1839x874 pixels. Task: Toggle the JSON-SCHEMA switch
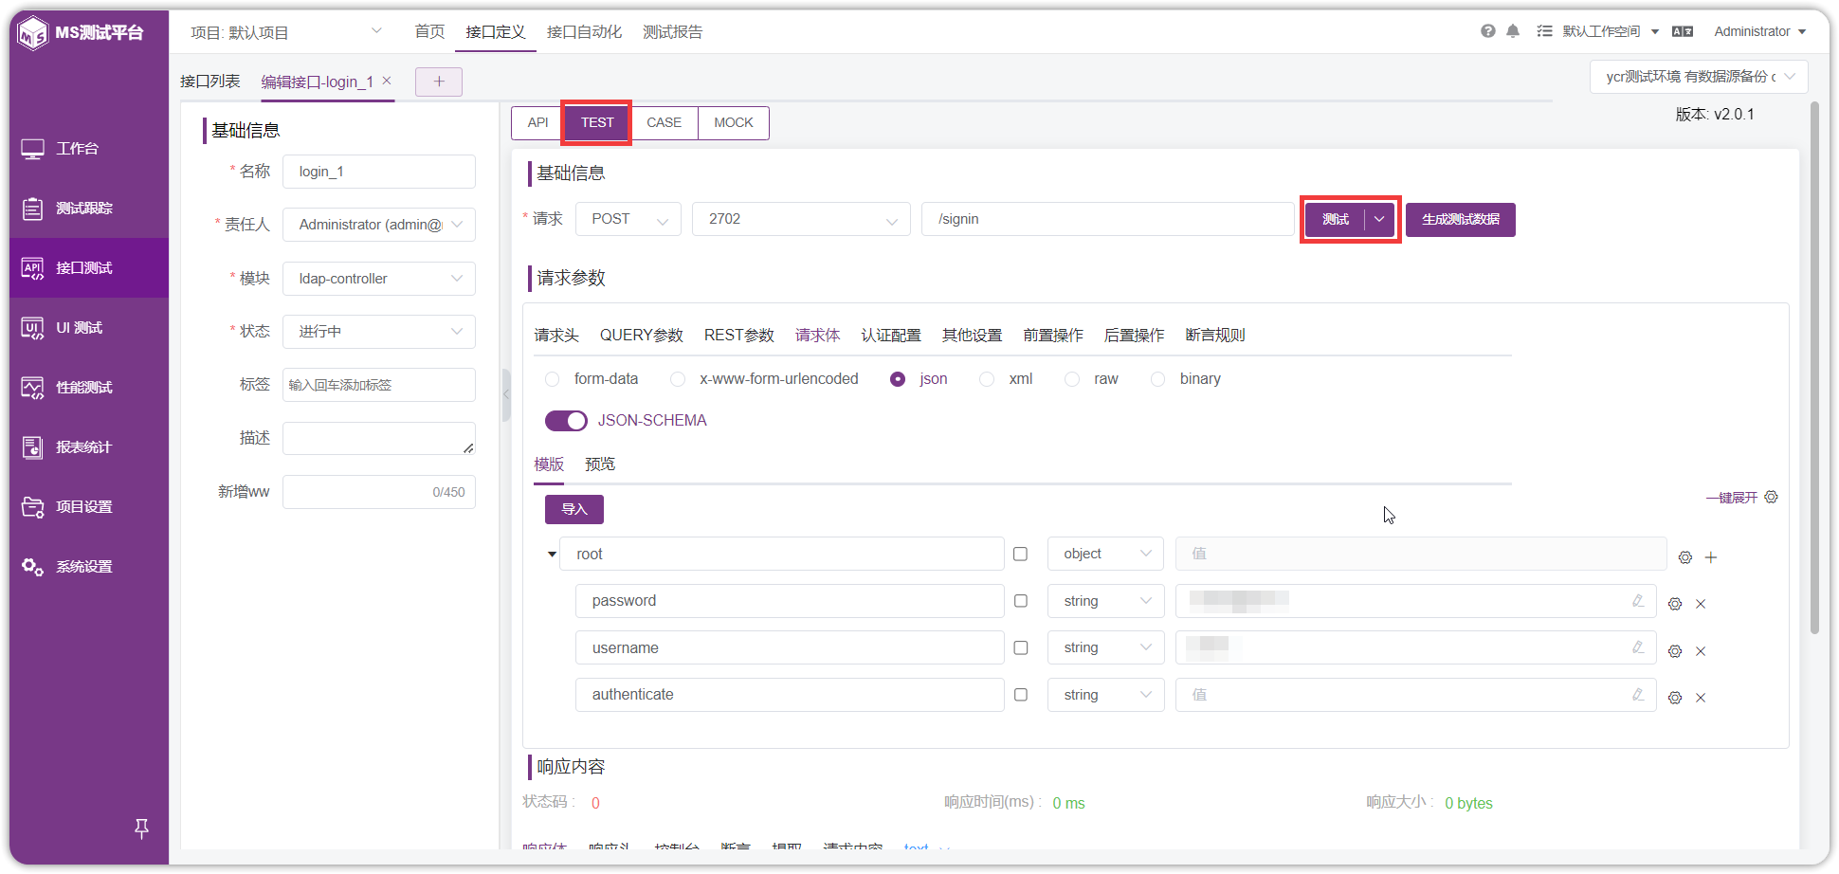point(566,421)
